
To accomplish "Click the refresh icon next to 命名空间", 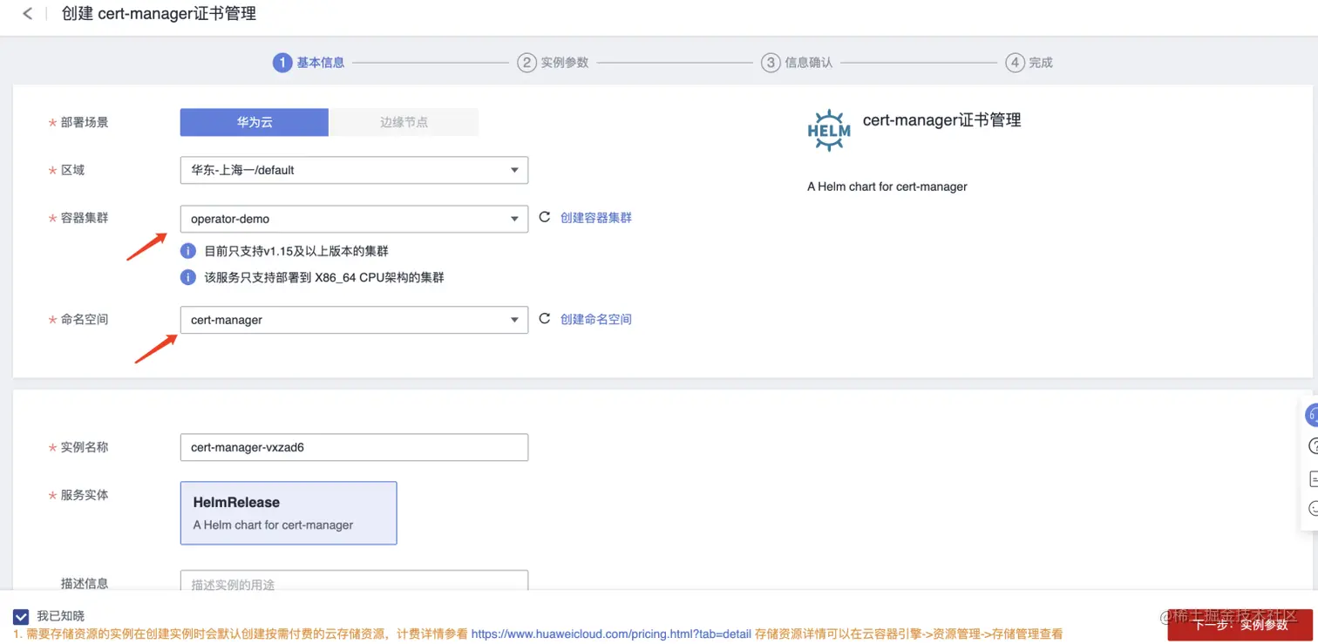I will (x=544, y=319).
